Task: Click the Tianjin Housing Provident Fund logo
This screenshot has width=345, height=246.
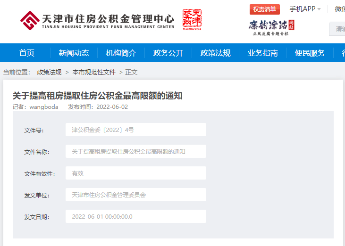Action: point(97,20)
